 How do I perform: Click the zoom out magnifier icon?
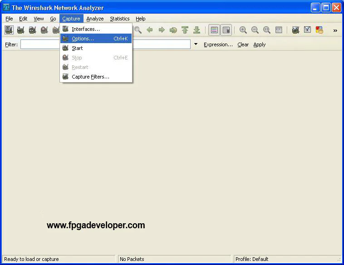[255, 30]
